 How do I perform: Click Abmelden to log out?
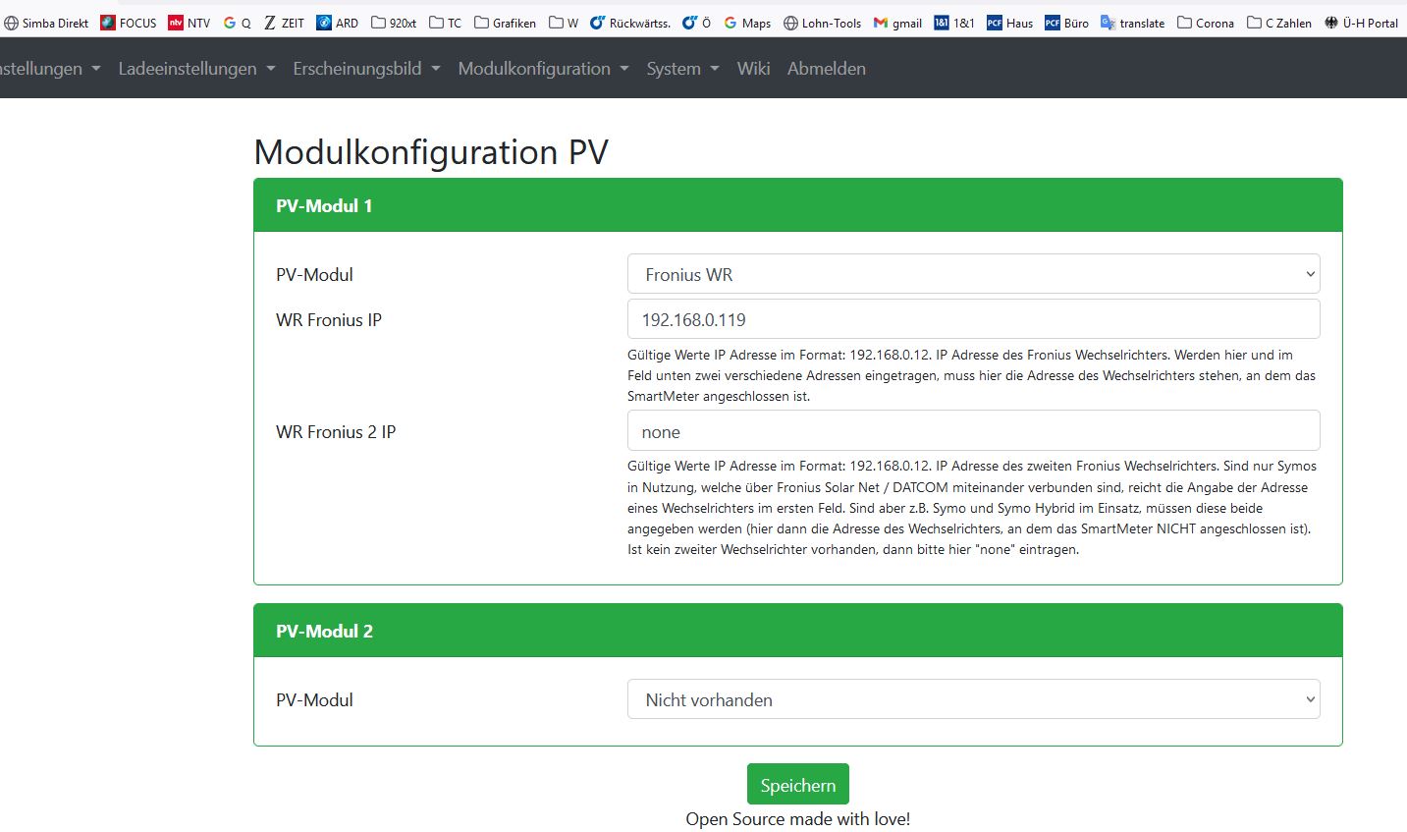[x=827, y=69]
